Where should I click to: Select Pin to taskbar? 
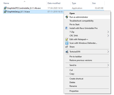pos(87,57)
